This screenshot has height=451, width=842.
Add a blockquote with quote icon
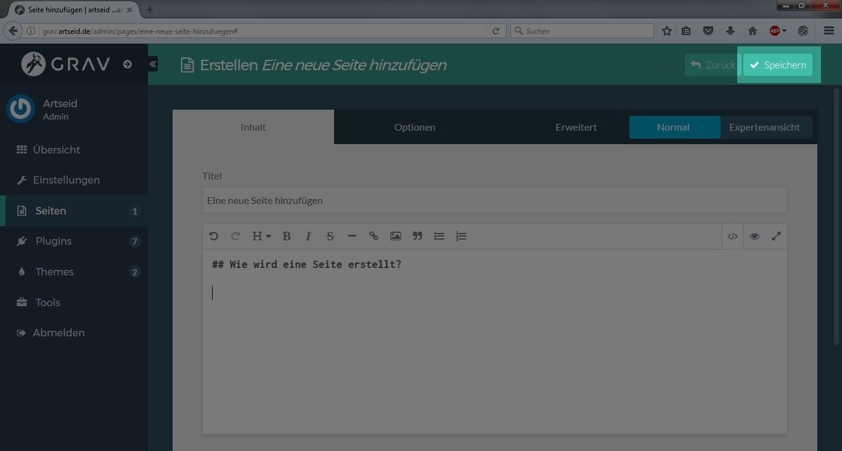coord(417,236)
